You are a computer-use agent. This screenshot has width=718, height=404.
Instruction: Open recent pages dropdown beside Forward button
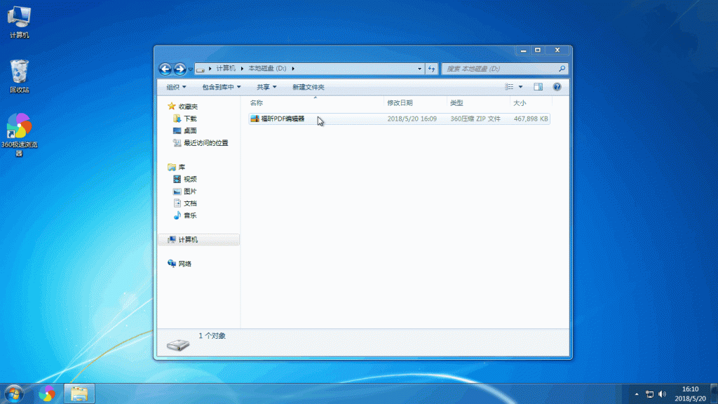pyautogui.click(x=191, y=69)
